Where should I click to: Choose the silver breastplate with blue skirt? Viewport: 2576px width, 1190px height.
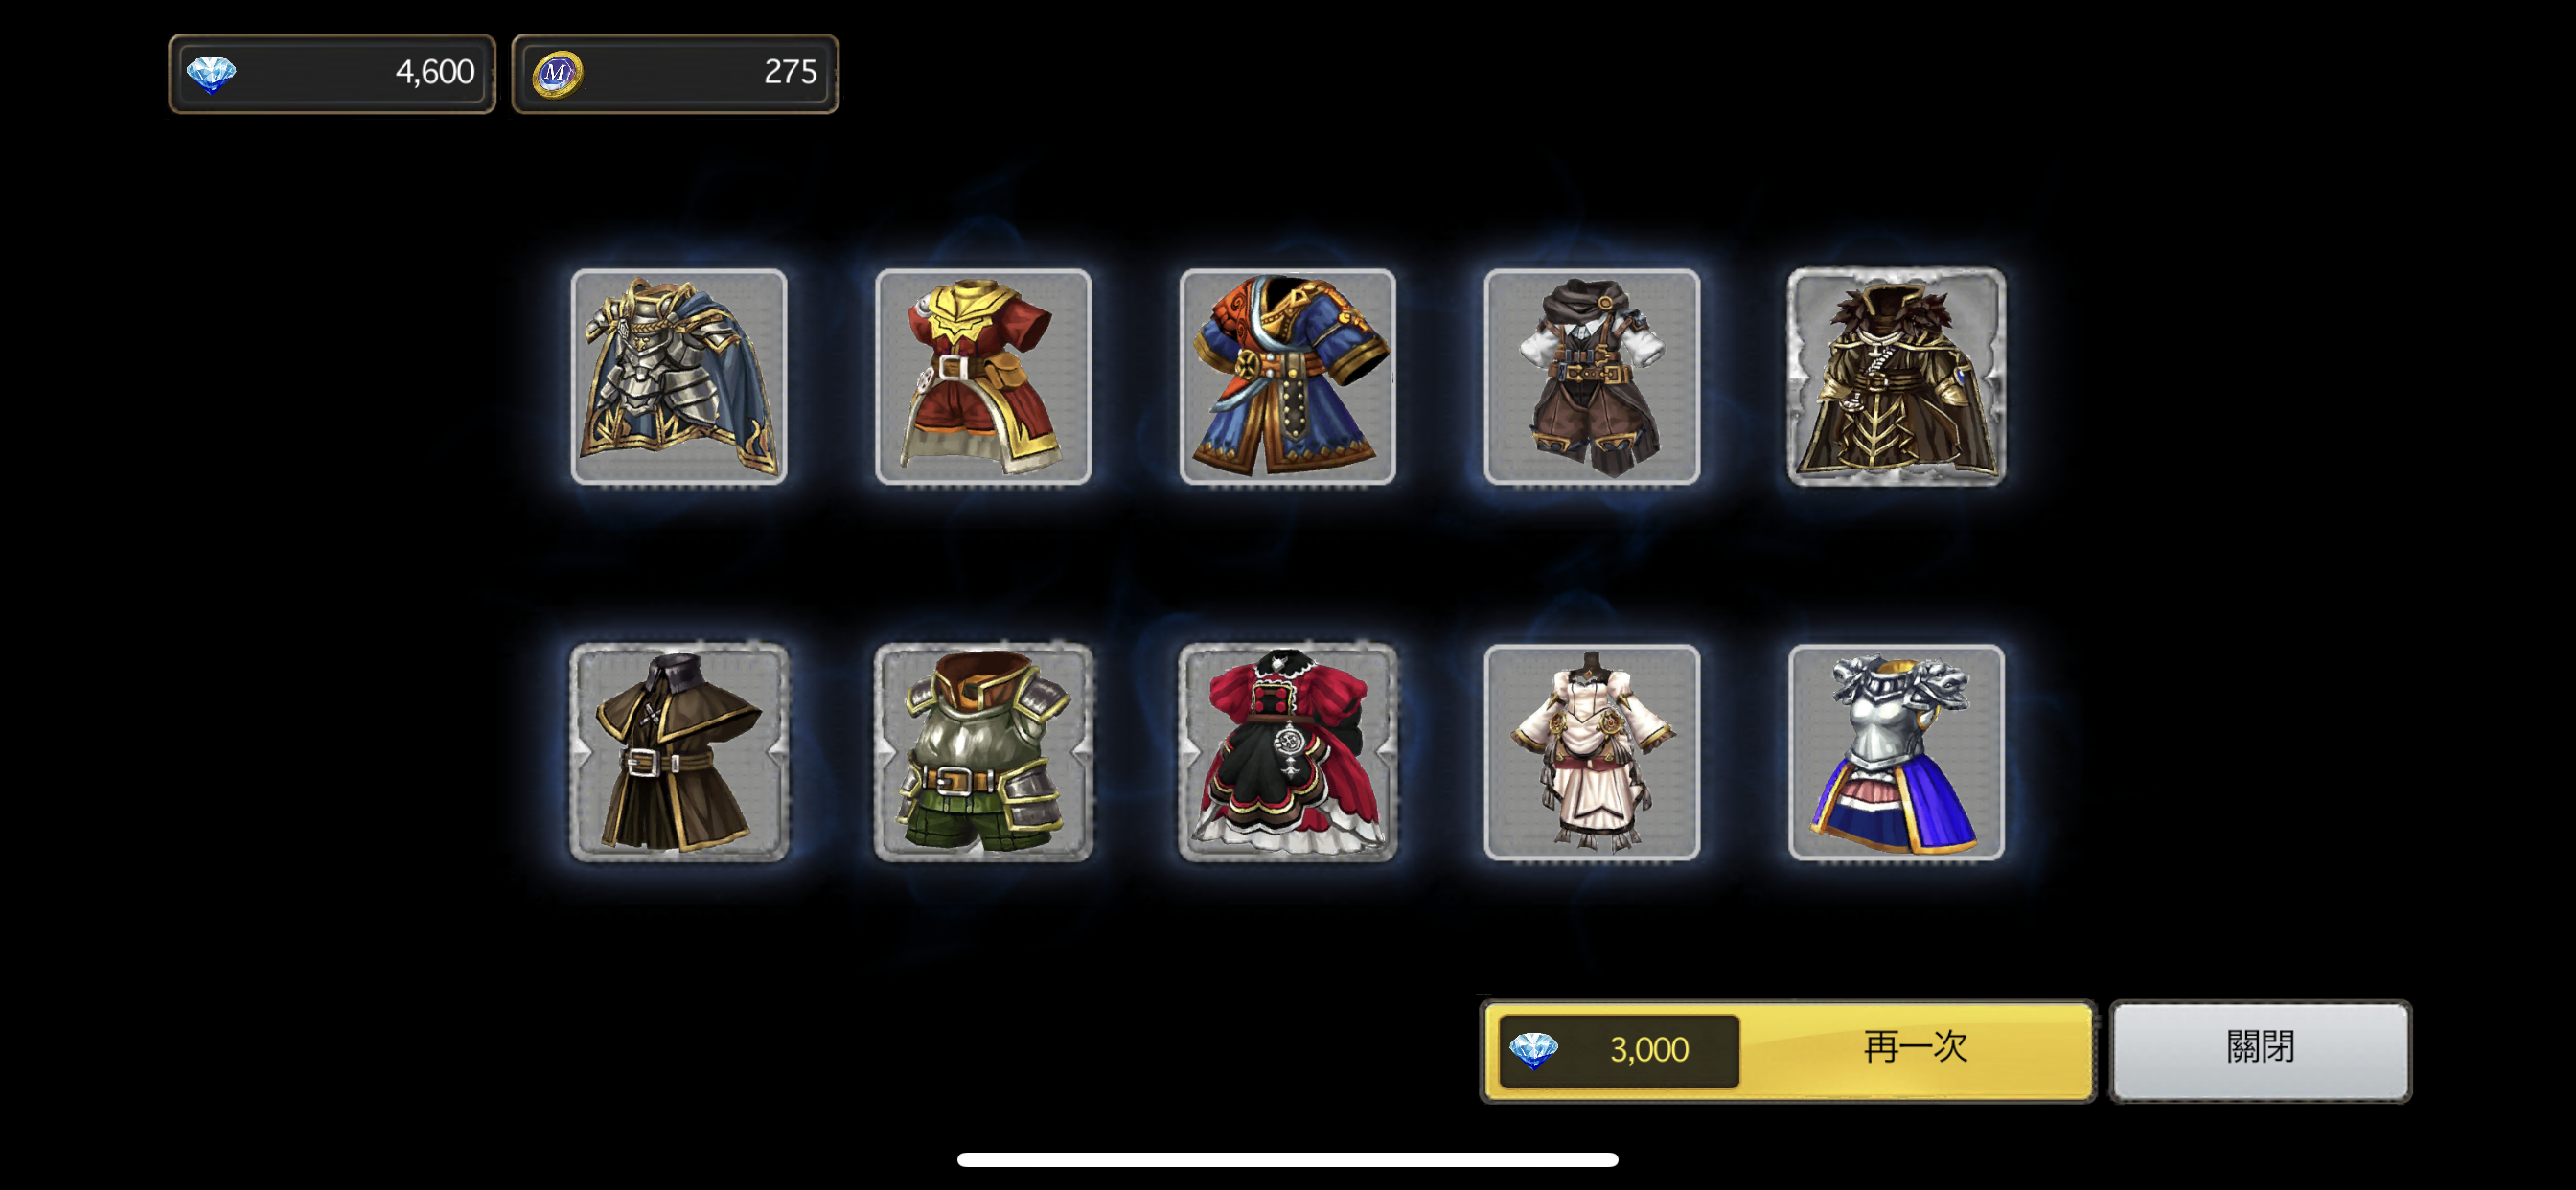1896,752
